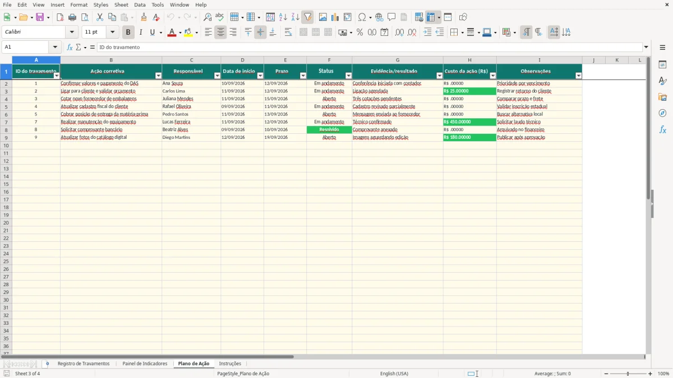The height and width of the screenshot is (378, 673).
Task: Click the formula input line
Action: pyautogui.click(x=370, y=48)
